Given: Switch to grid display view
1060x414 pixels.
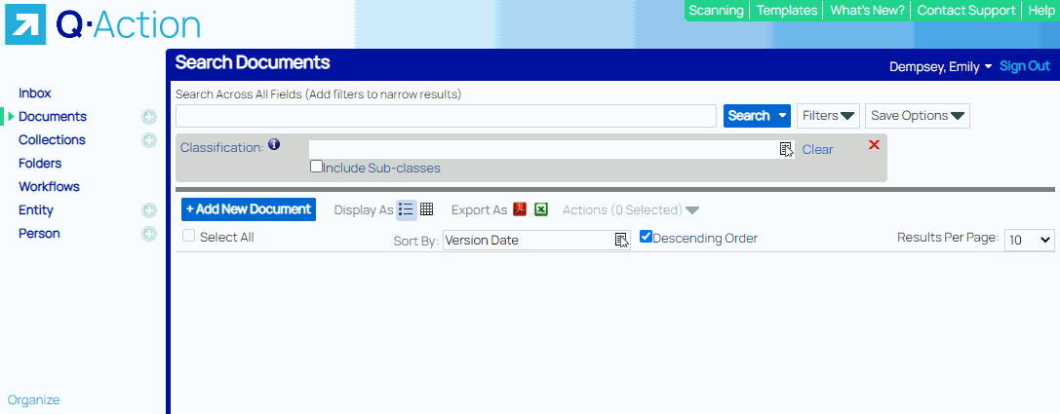Looking at the screenshot, I should click(427, 209).
